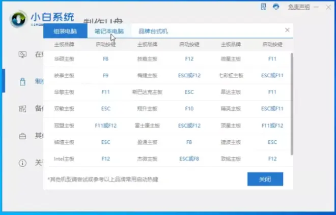Viewport: 336px width, 215px height.
Task: Click the Intel主板 cell
Action: 64,159
